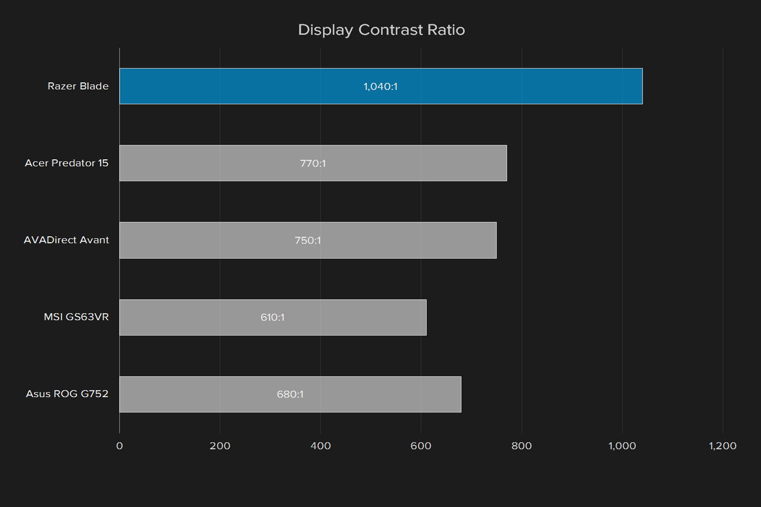The image size is (761, 507).
Task: Click the '680:1' value label
Action: tap(290, 394)
